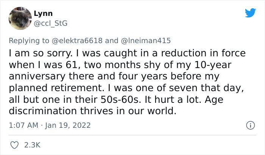Click the word "and" between the mentions
The height and width of the screenshot is (155, 265).
pyautogui.click(x=111, y=41)
